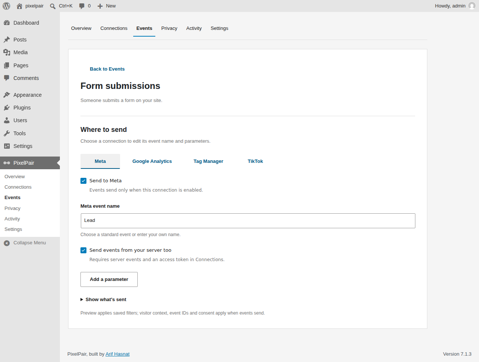Image resolution: width=479 pixels, height=362 pixels.
Task: Open the Settings top navigation tab
Action: (219, 28)
